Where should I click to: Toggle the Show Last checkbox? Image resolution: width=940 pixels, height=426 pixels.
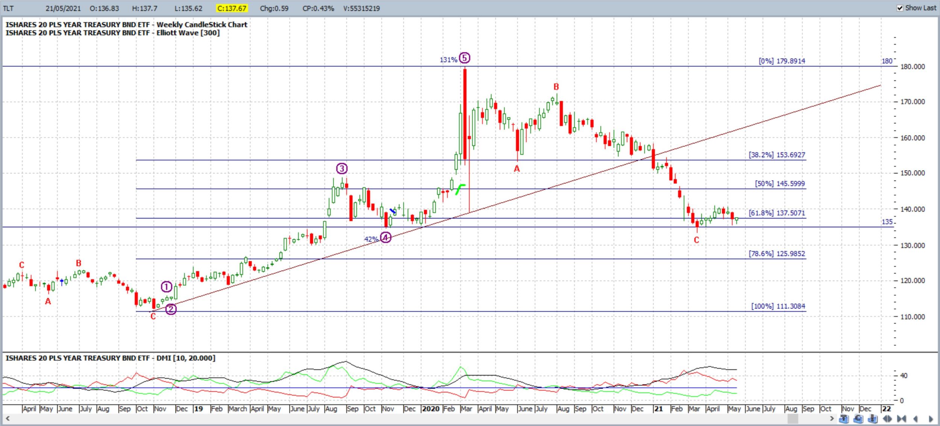(900, 8)
